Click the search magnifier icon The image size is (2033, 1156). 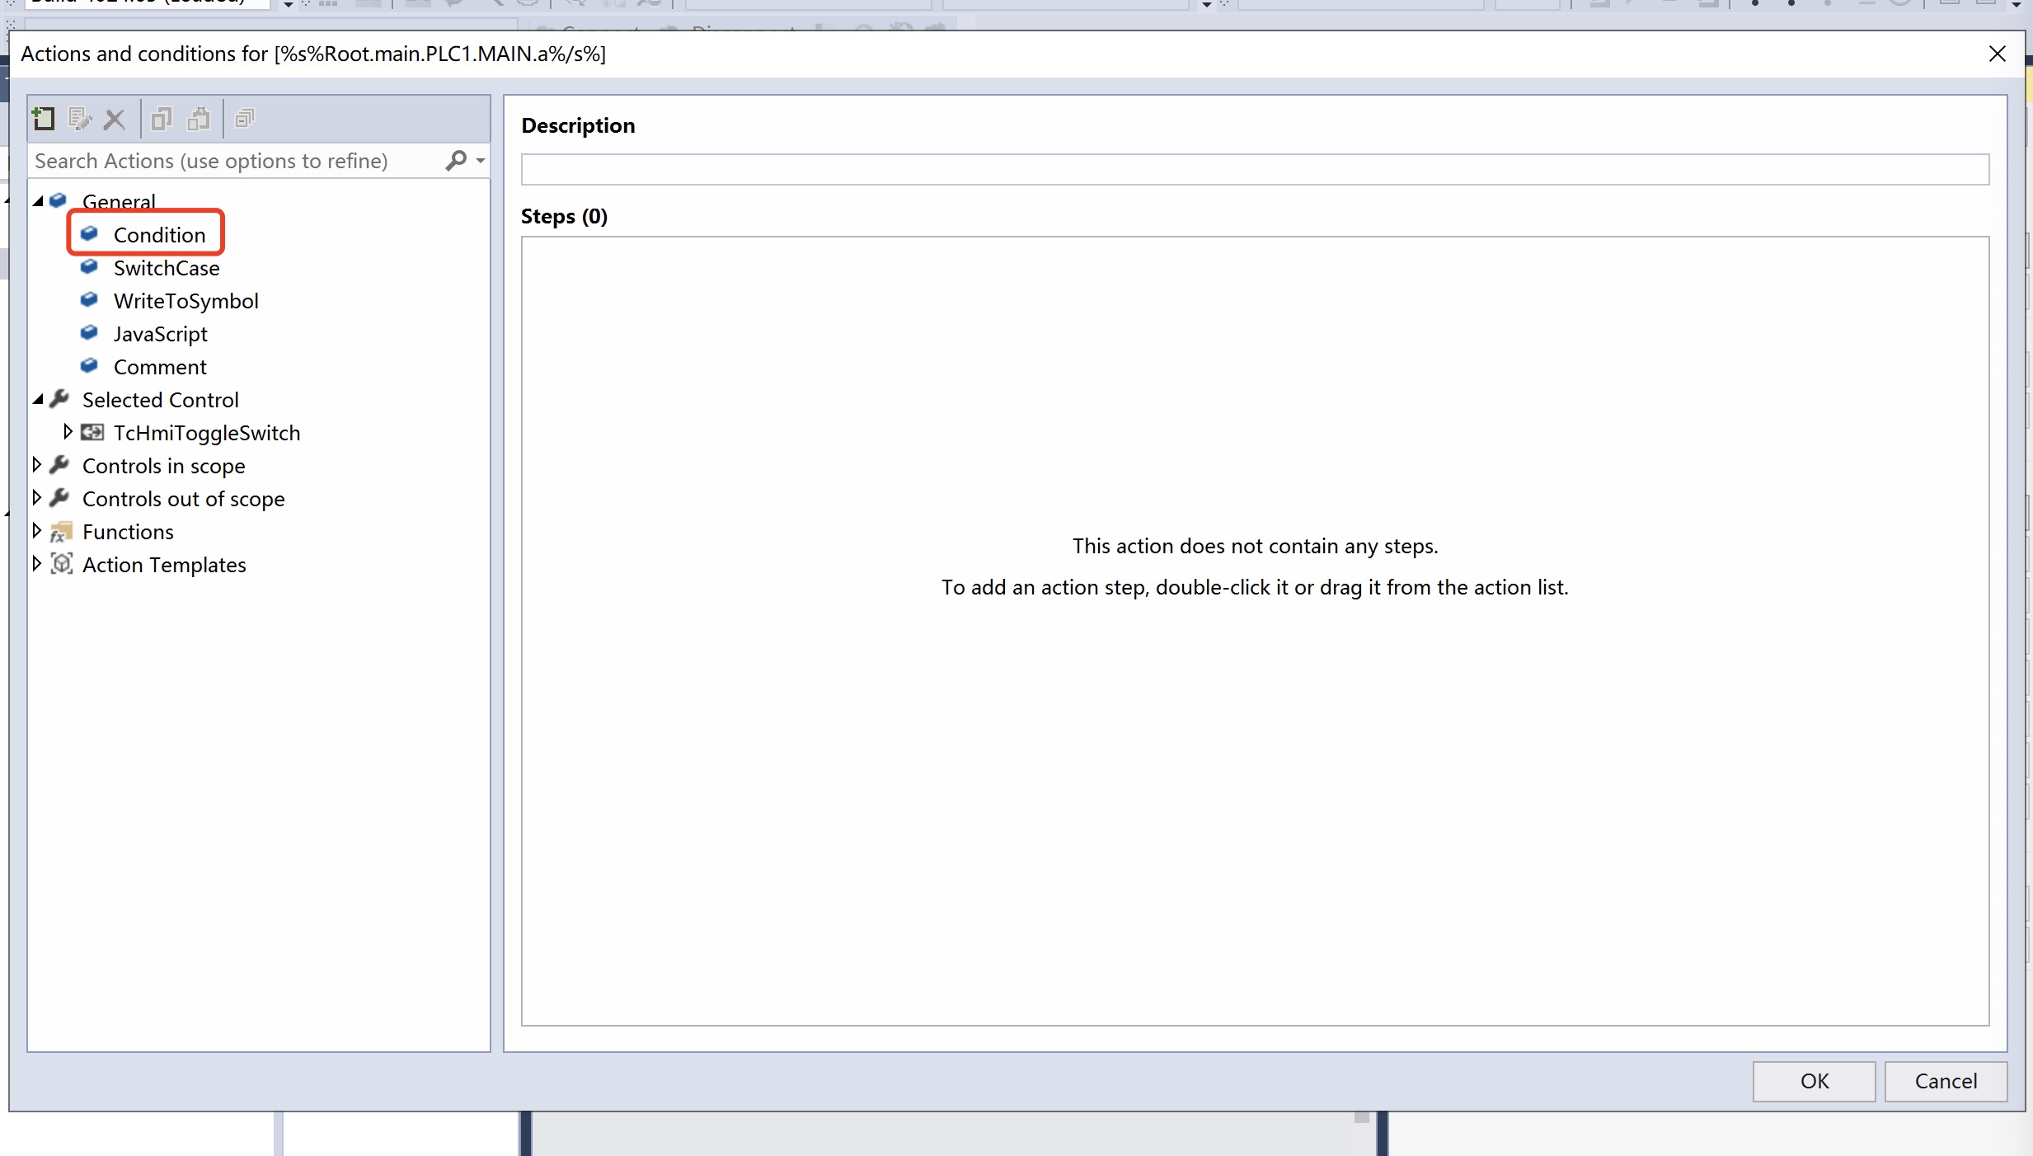[x=456, y=160]
